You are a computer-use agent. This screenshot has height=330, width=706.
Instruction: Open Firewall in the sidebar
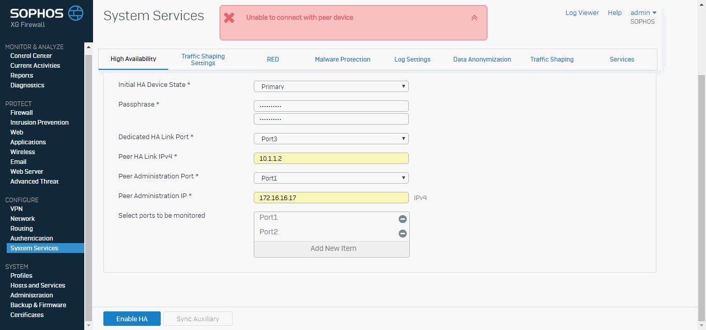[x=22, y=113]
